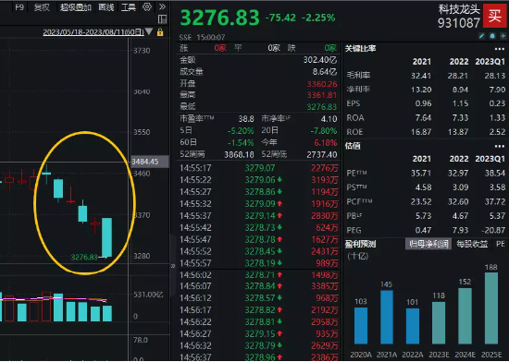The height and width of the screenshot is (362, 509).
Task: Select the 14:56:32 tick row
Action: click(258, 345)
